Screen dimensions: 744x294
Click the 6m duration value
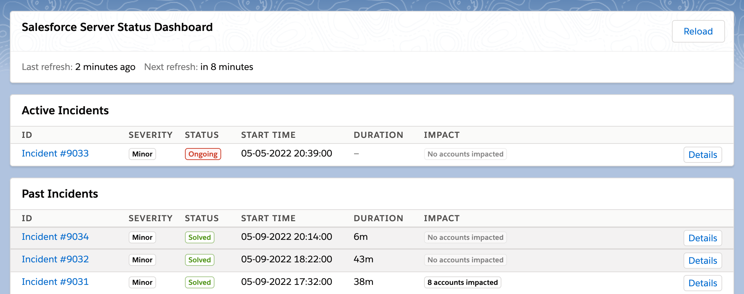click(x=361, y=237)
